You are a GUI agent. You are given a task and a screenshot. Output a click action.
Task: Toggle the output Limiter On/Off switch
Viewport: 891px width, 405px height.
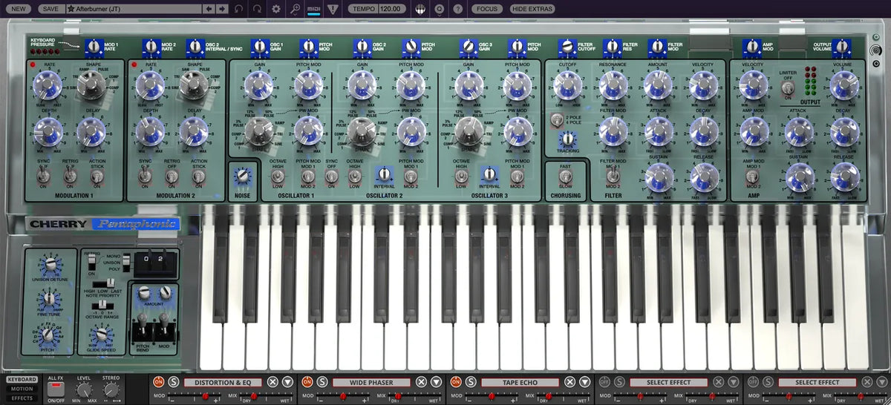[x=788, y=88]
